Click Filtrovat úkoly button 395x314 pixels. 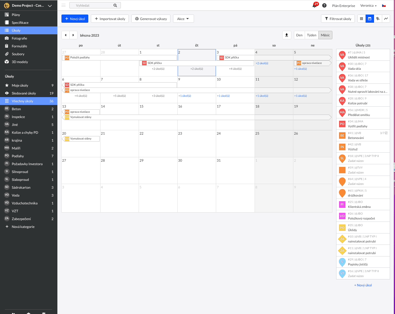[338, 19]
